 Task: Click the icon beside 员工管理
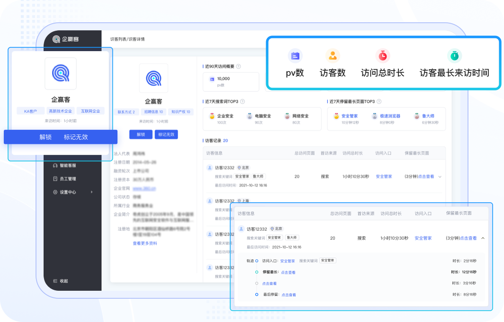point(55,179)
